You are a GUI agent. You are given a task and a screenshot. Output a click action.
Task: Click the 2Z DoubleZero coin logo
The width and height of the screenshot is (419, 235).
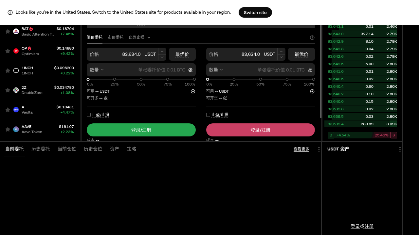point(16,90)
